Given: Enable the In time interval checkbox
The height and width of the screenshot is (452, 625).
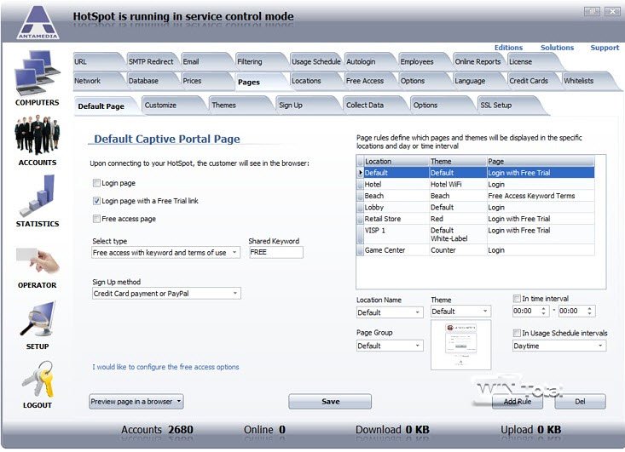Looking at the screenshot, I should click(517, 299).
